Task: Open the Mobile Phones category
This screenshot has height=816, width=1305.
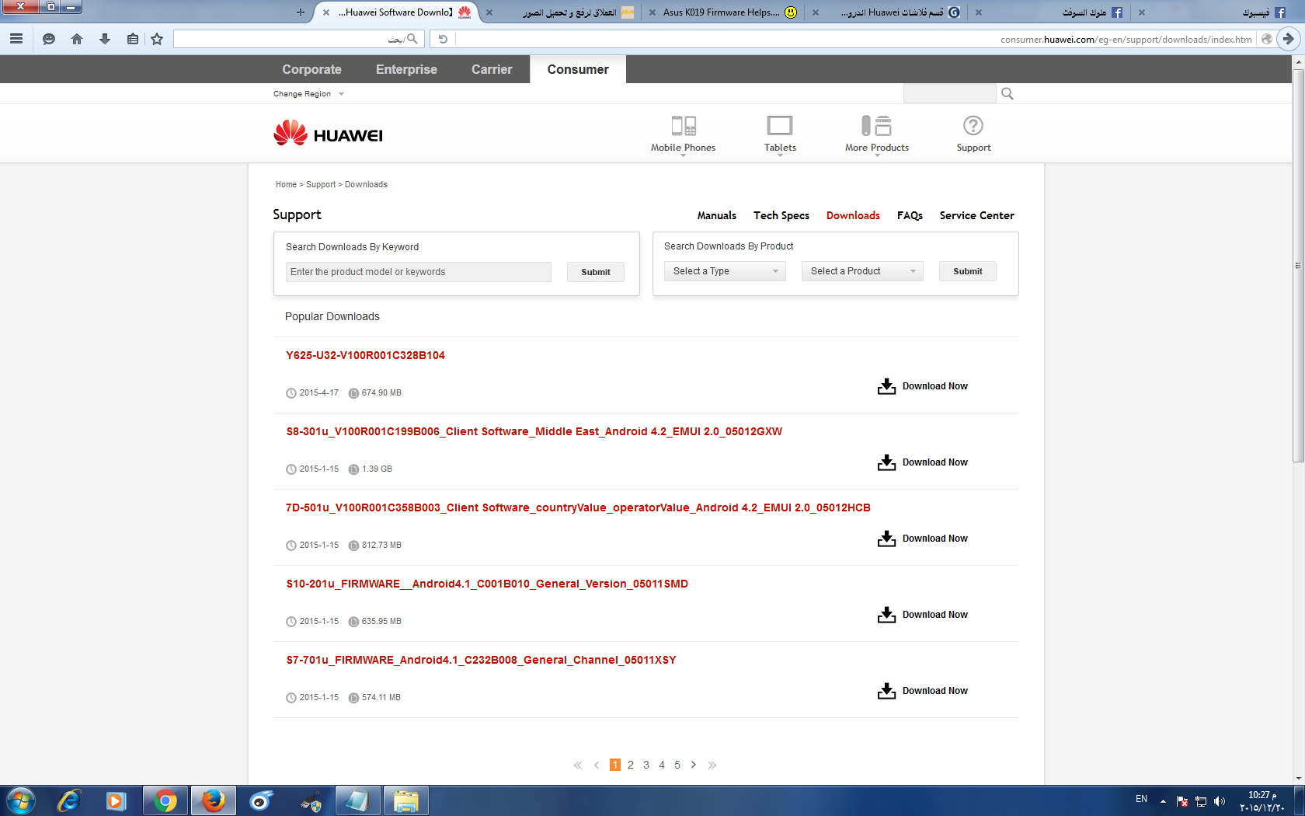Action: pyautogui.click(x=684, y=134)
